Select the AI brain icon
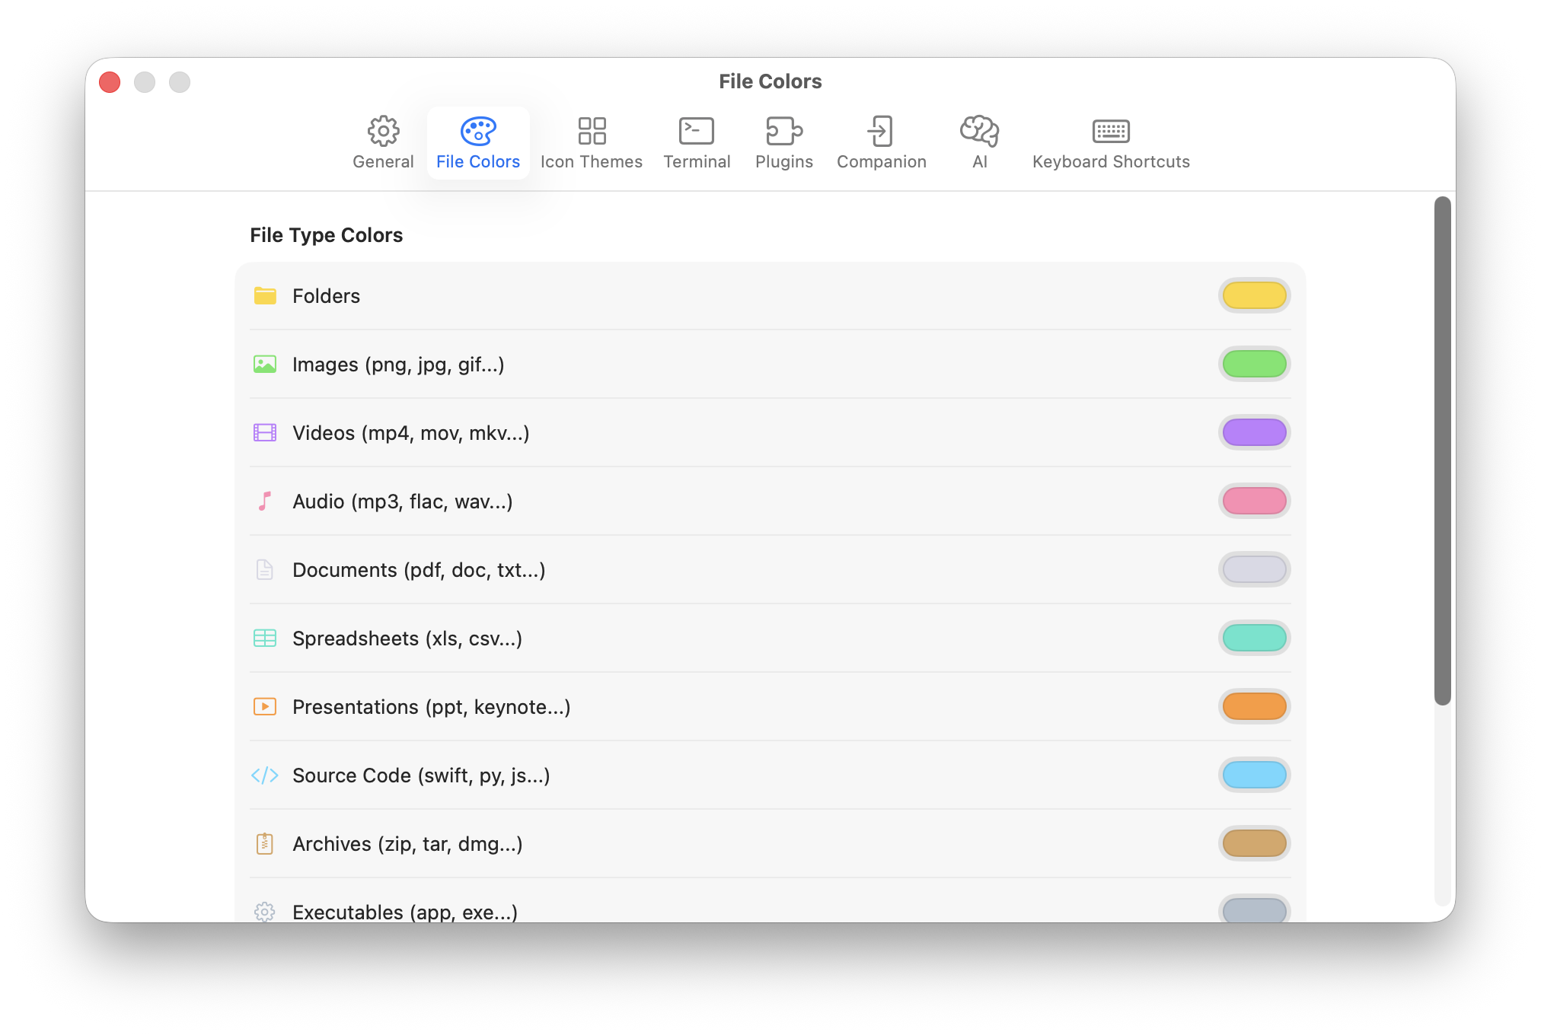The width and height of the screenshot is (1541, 1035). click(979, 132)
